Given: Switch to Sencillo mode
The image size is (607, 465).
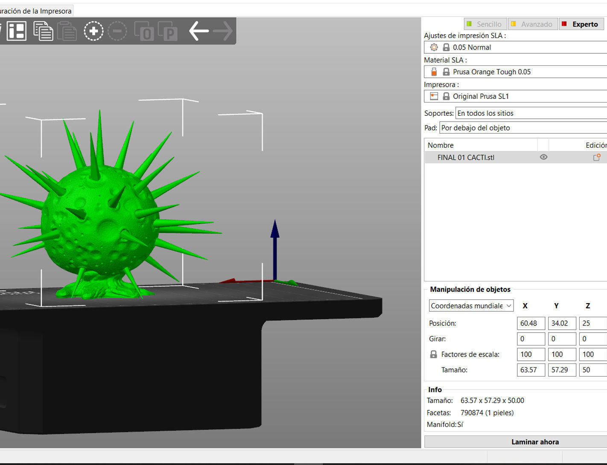Looking at the screenshot, I should 485,24.
